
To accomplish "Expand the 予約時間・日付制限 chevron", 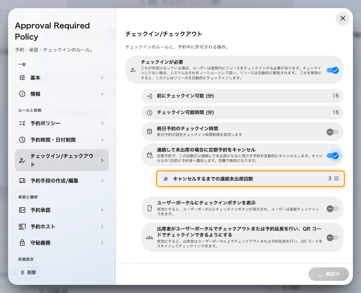I will pos(102,140).
